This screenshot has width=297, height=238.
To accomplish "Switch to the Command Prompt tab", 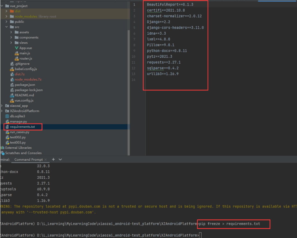I will click(x=29, y=159).
